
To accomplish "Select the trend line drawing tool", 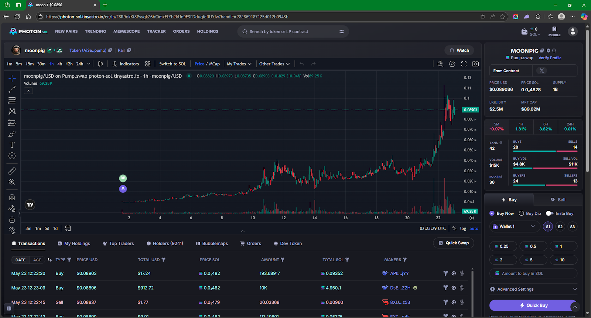I will [12, 89].
